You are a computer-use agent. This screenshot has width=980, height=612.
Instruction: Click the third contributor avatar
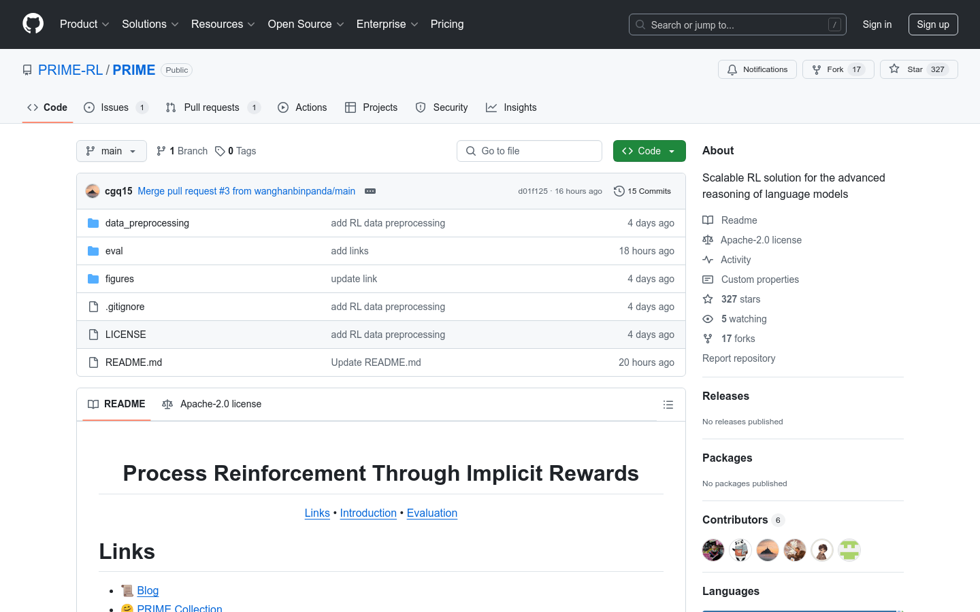pos(768,550)
